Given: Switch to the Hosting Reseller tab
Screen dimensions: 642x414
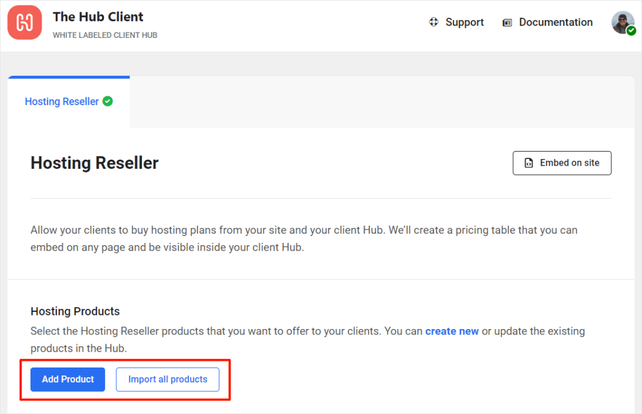Looking at the screenshot, I should point(62,102).
